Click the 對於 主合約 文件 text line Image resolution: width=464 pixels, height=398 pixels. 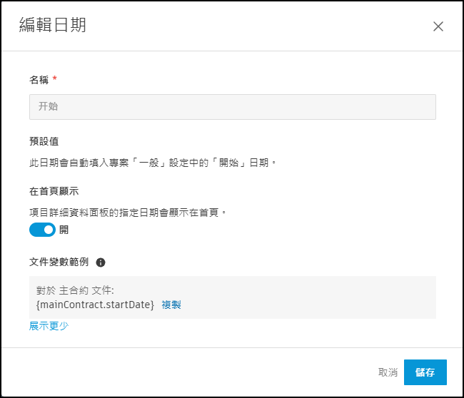(x=75, y=291)
